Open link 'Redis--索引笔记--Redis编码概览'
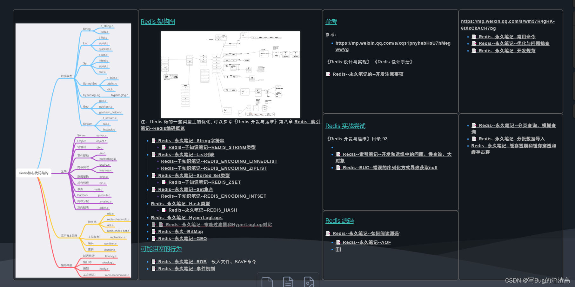Image resolution: width=575 pixels, height=287 pixels. 231,125
